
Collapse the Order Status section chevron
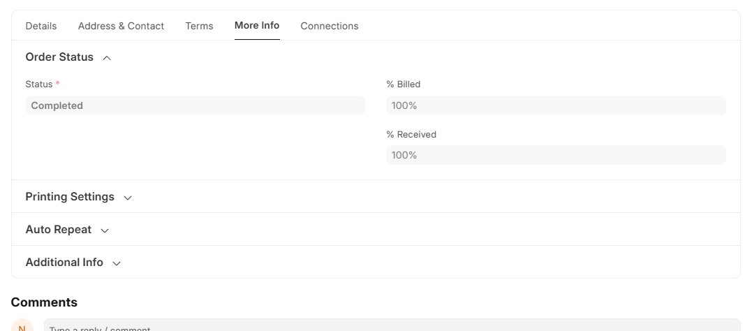click(x=107, y=58)
